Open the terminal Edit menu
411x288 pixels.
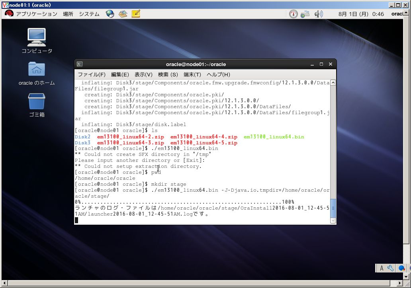[x=120, y=75]
